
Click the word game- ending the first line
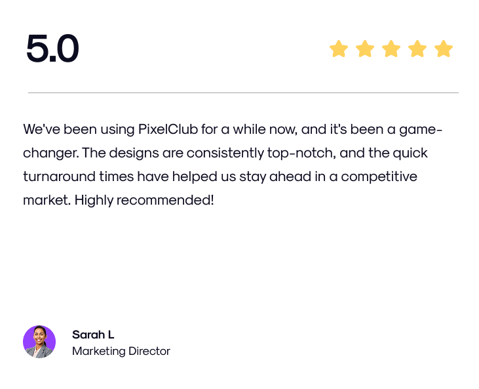point(421,129)
